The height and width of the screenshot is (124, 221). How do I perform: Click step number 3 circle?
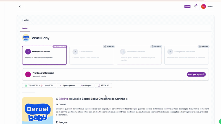[123, 52]
